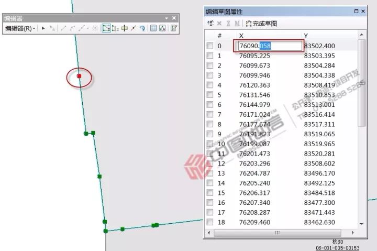The image size is (377, 251).
Task: Click the vertex list scroll down arrow
Action: (361, 224)
